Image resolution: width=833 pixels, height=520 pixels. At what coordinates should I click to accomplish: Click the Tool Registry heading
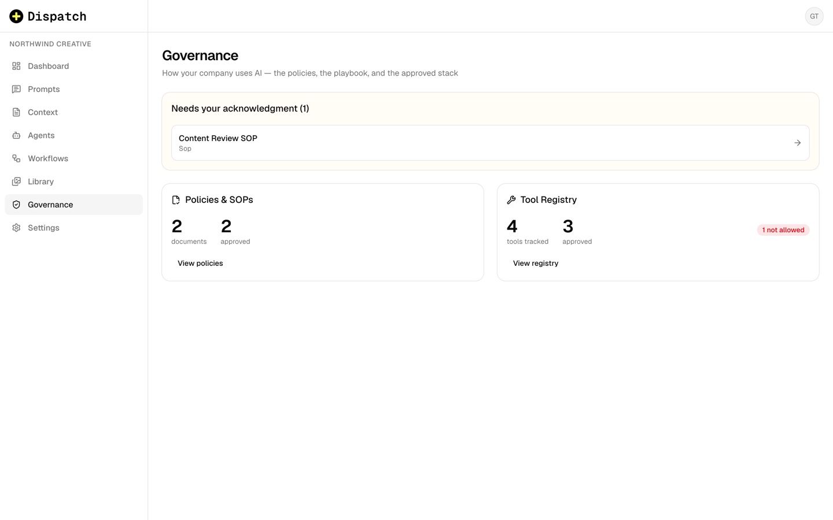(x=548, y=200)
